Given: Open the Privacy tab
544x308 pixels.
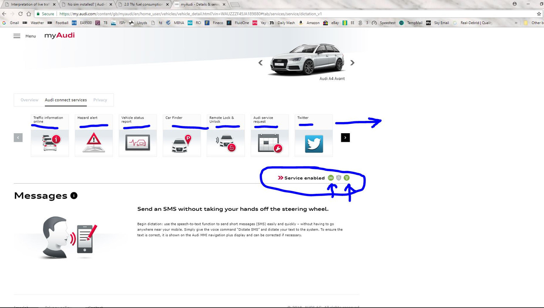Looking at the screenshot, I should [100, 100].
